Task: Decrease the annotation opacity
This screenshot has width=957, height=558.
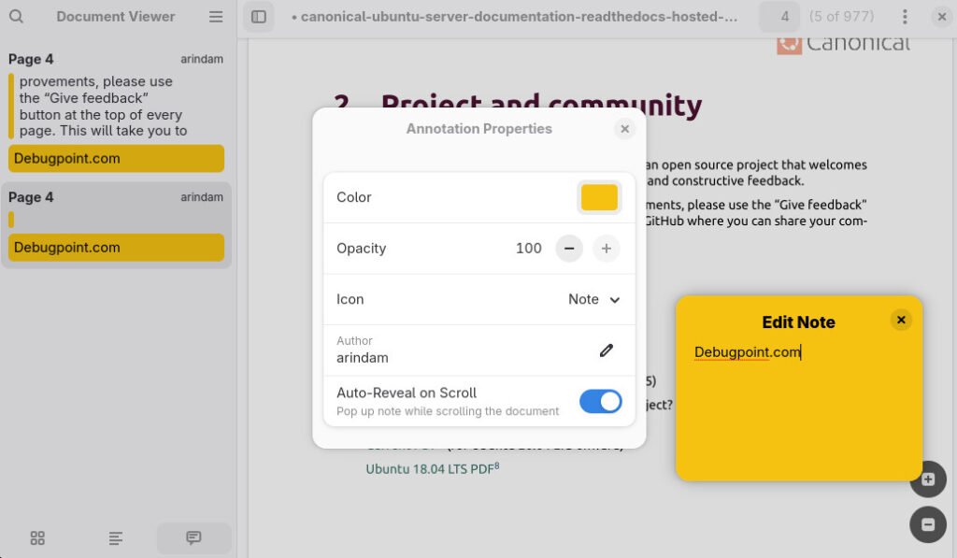Action: [569, 249]
